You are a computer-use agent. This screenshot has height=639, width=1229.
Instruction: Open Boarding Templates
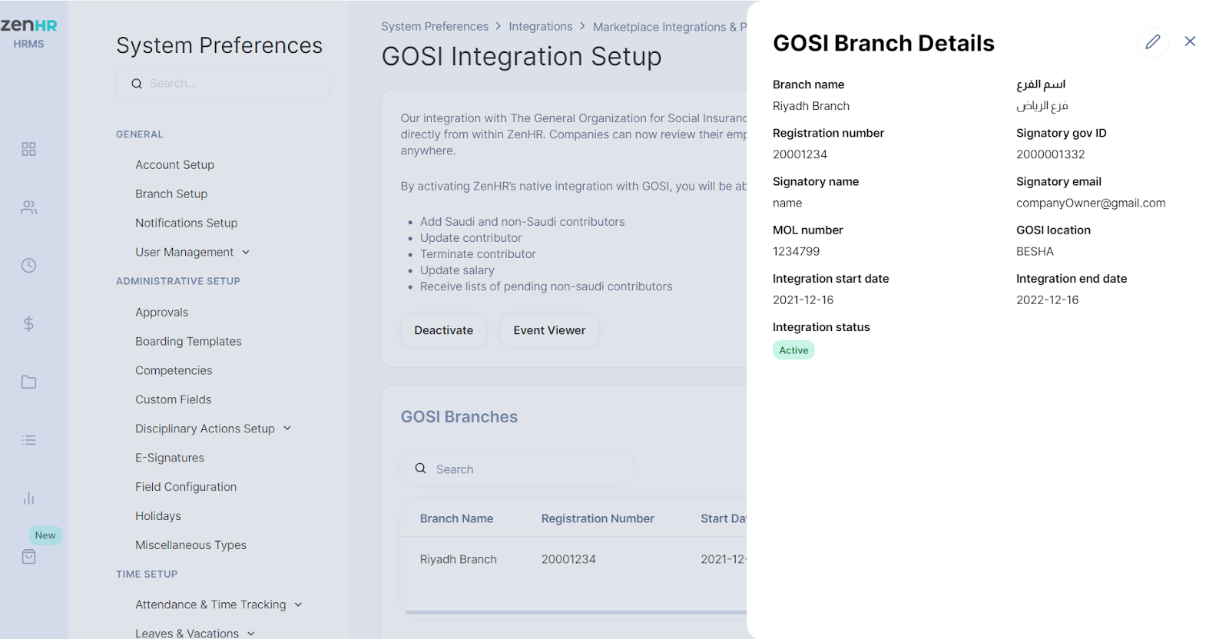(188, 341)
